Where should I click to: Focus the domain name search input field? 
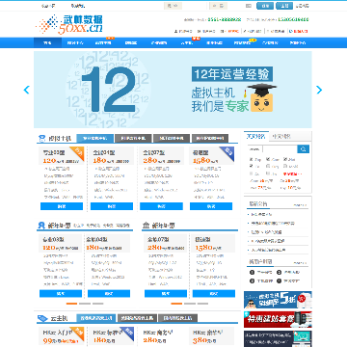point(280,148)
